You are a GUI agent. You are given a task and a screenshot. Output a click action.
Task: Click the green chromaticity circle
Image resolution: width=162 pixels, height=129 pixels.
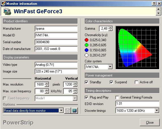coord(86,45)
